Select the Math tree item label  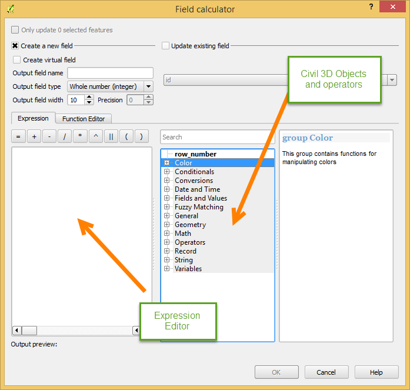point(183,233)
